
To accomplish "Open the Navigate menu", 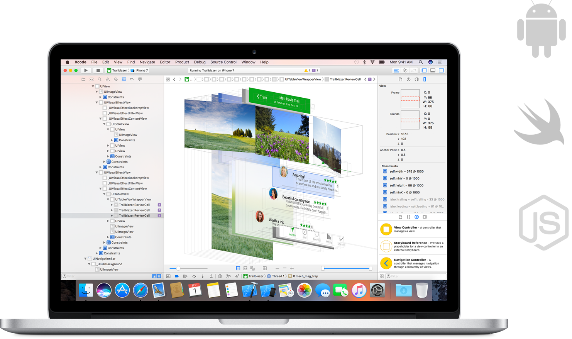I will click(x=147, y=62).
